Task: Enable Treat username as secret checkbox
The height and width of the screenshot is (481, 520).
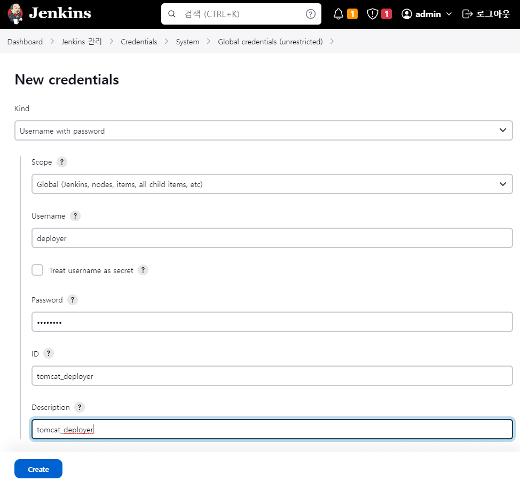Action: [37, 270]
